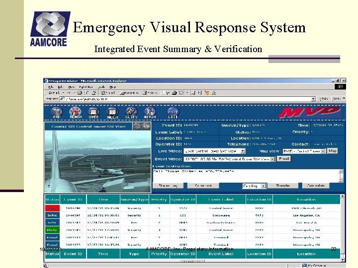Open the File menu
The height and width of the screenshot is (268, 358).
(51, 87)
